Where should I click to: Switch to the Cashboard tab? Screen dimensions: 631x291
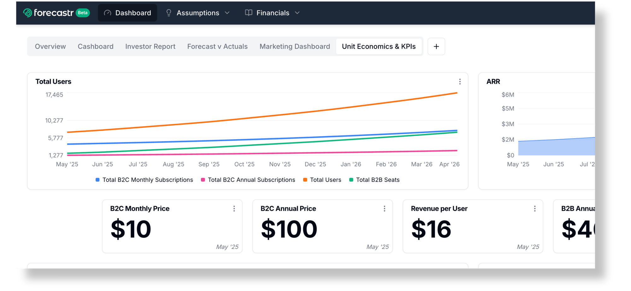point(96,46)
